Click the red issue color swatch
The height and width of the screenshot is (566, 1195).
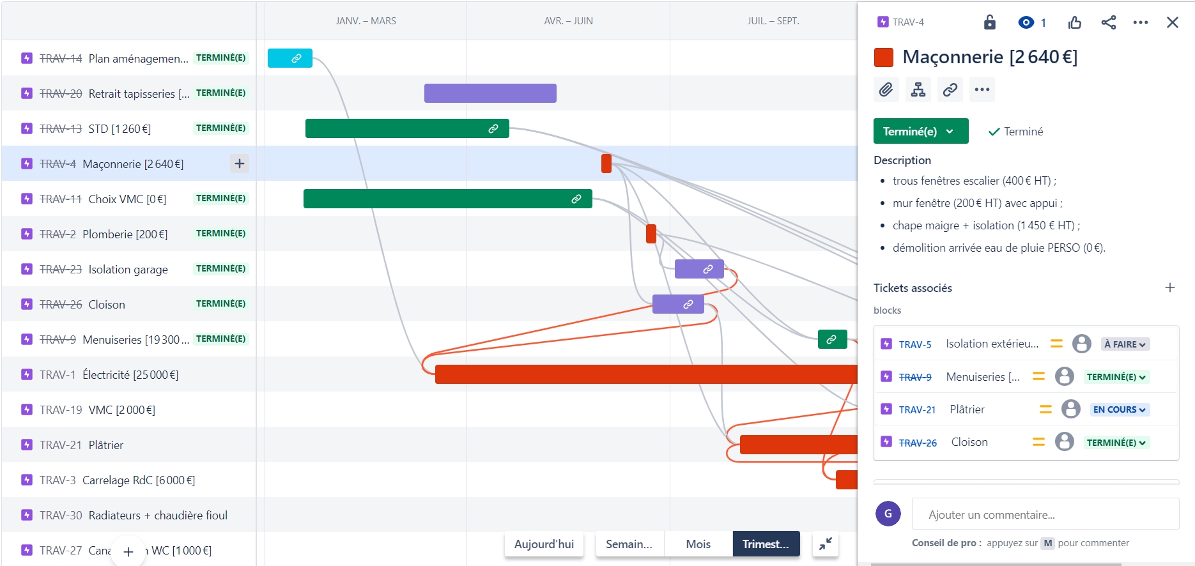pyautogui.click(x=884, y=57)
